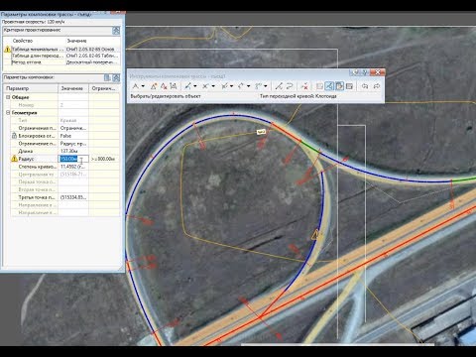Collapse the Геометрия group

click(x=8, y=113)
